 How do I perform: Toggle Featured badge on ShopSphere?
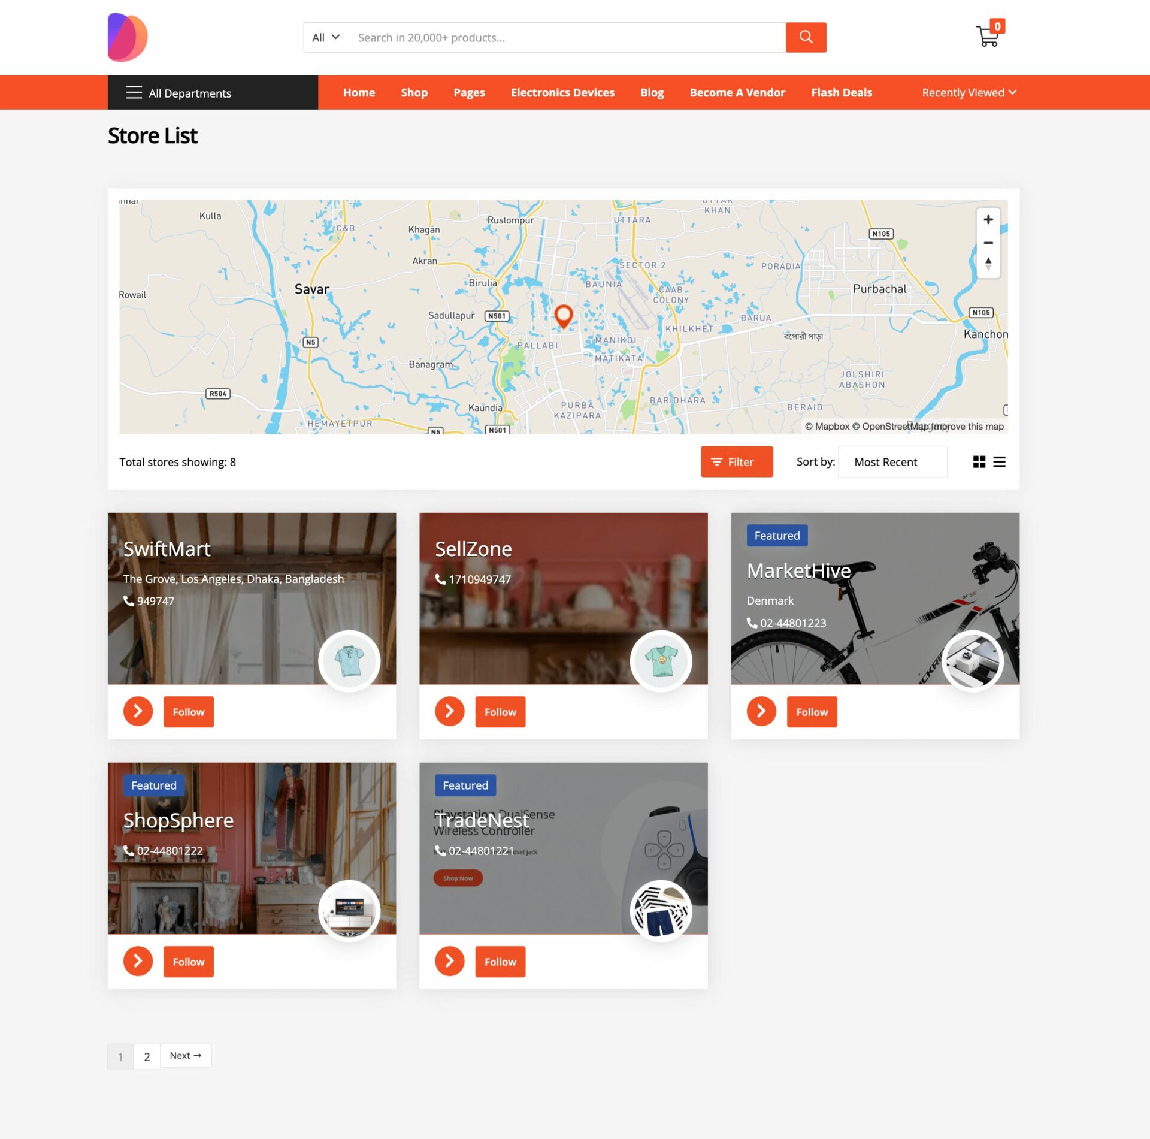(153, 785)
